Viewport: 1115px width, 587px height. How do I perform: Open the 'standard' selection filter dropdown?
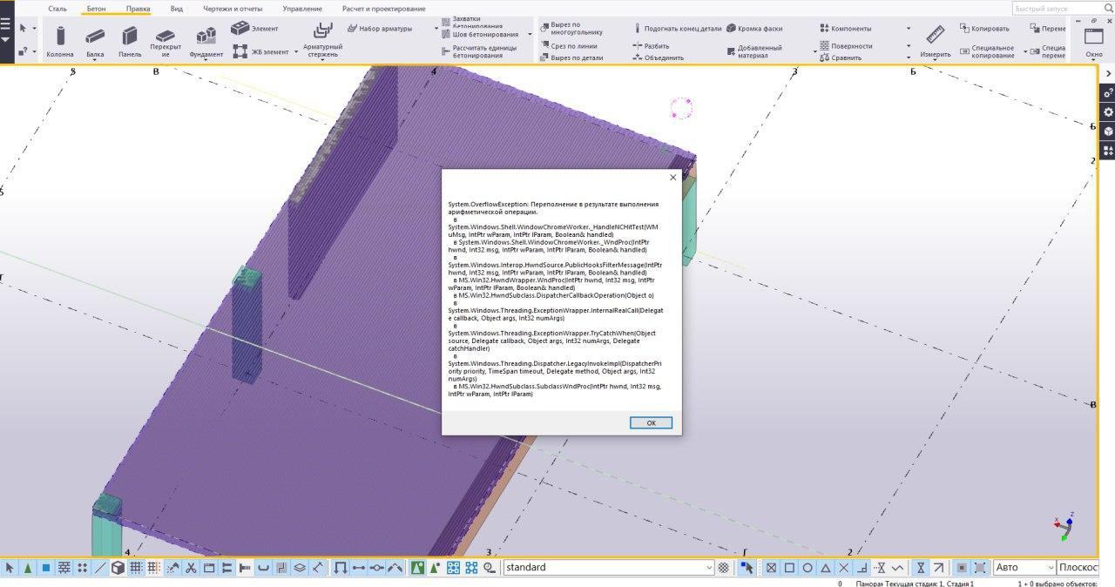pyautogui.click(x=708, y=568)
